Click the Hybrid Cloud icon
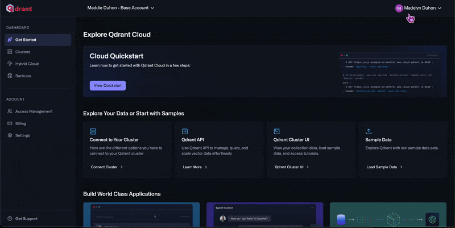The height and width of the screenshot is (228, 455). [10, 64]
